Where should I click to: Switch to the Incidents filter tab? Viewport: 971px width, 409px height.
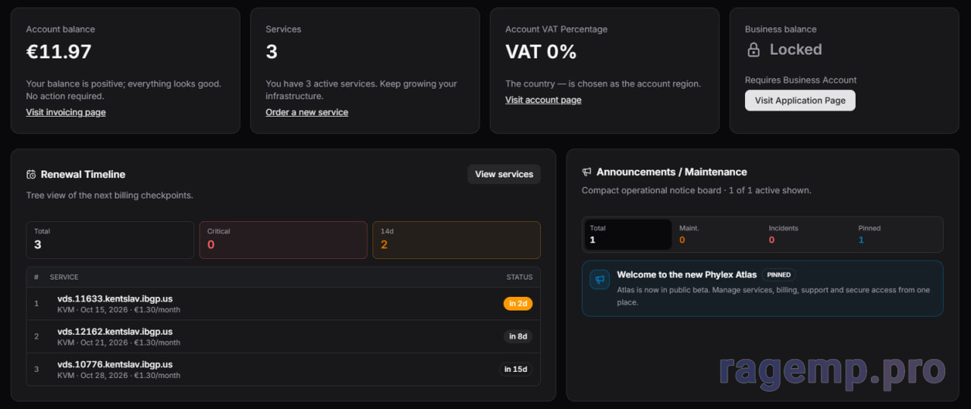(x=806, y=235)
